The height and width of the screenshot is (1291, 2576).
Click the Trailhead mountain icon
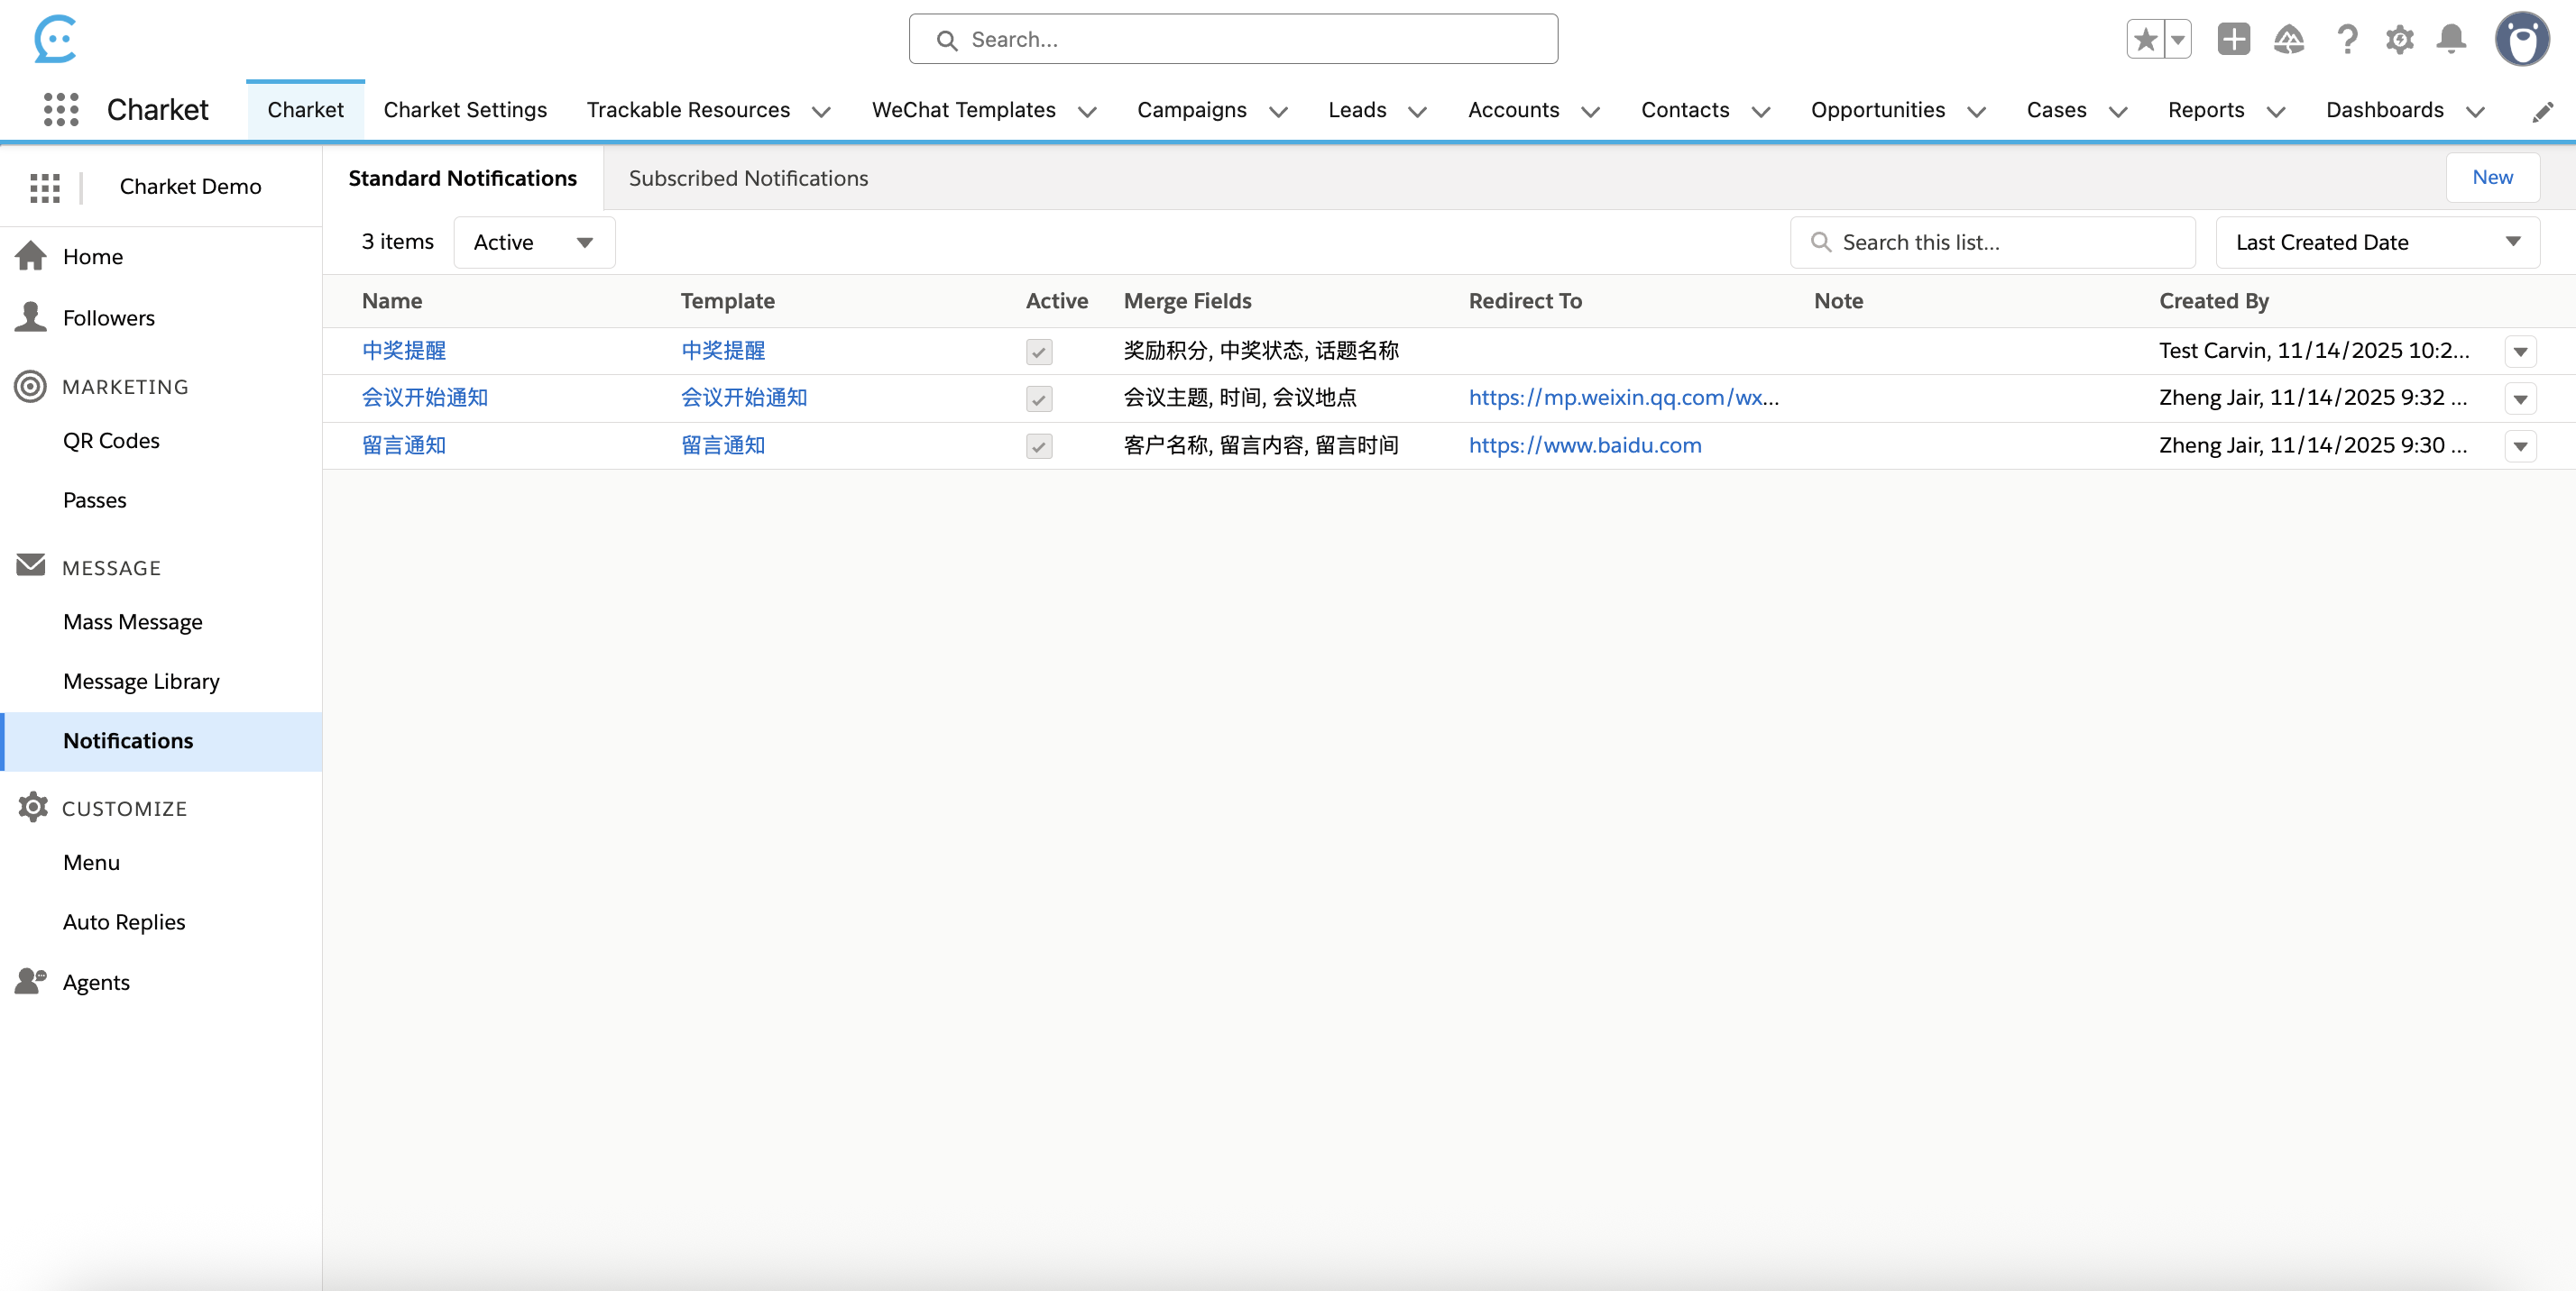pos(2290,39)
